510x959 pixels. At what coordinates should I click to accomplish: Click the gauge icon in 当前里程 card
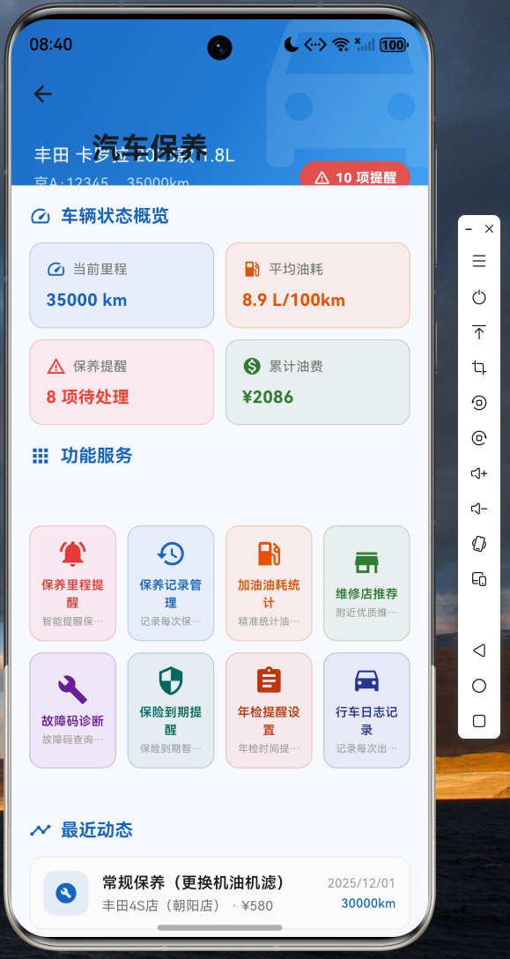point(55,269)
